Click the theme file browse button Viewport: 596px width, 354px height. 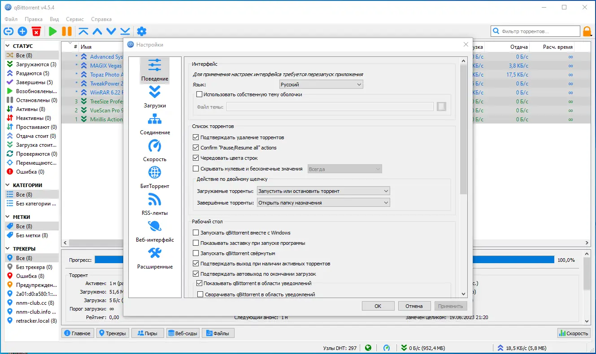pyautogui.click(x=442, y=107)
